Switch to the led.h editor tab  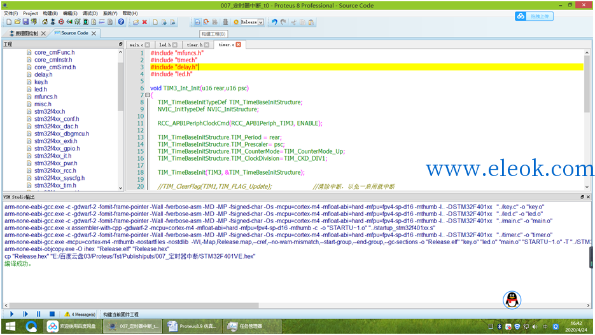pos(165,44)
